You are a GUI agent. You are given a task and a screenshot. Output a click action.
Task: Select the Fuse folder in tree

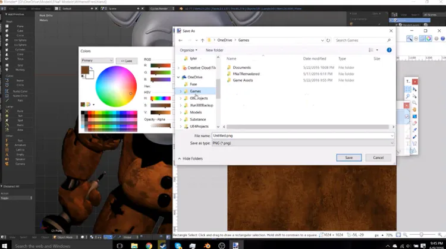pos(193,84)
